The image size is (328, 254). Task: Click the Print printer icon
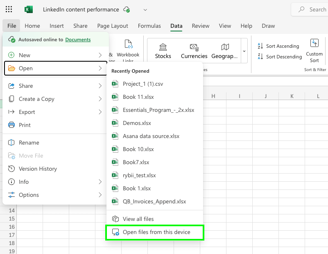(x=11, y=125)
